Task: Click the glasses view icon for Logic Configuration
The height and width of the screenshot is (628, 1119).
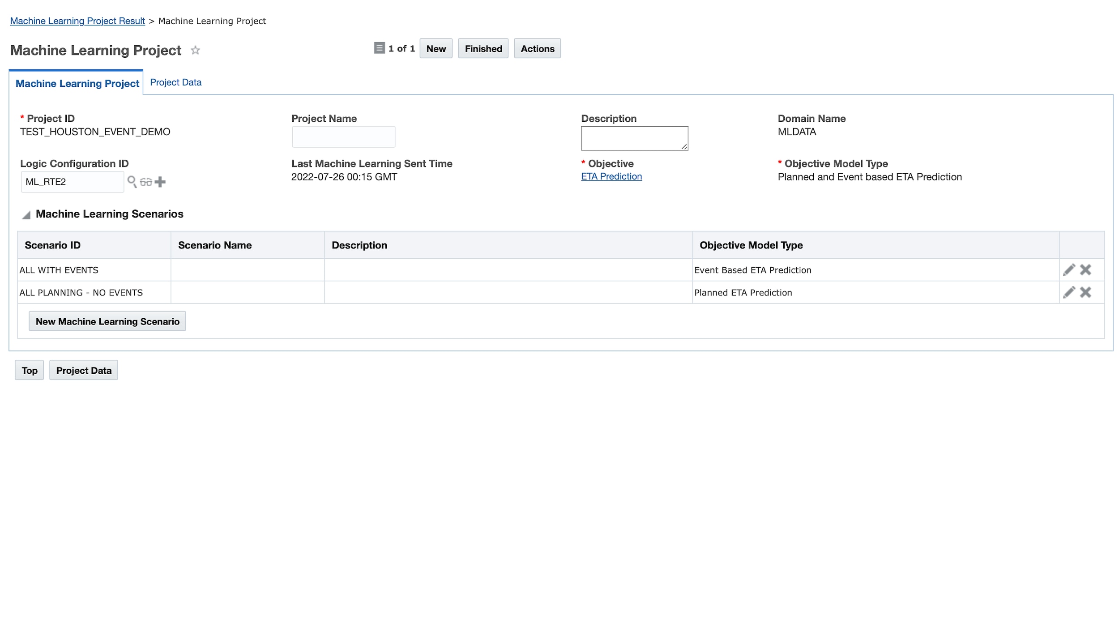Action: tap(146, 182)
